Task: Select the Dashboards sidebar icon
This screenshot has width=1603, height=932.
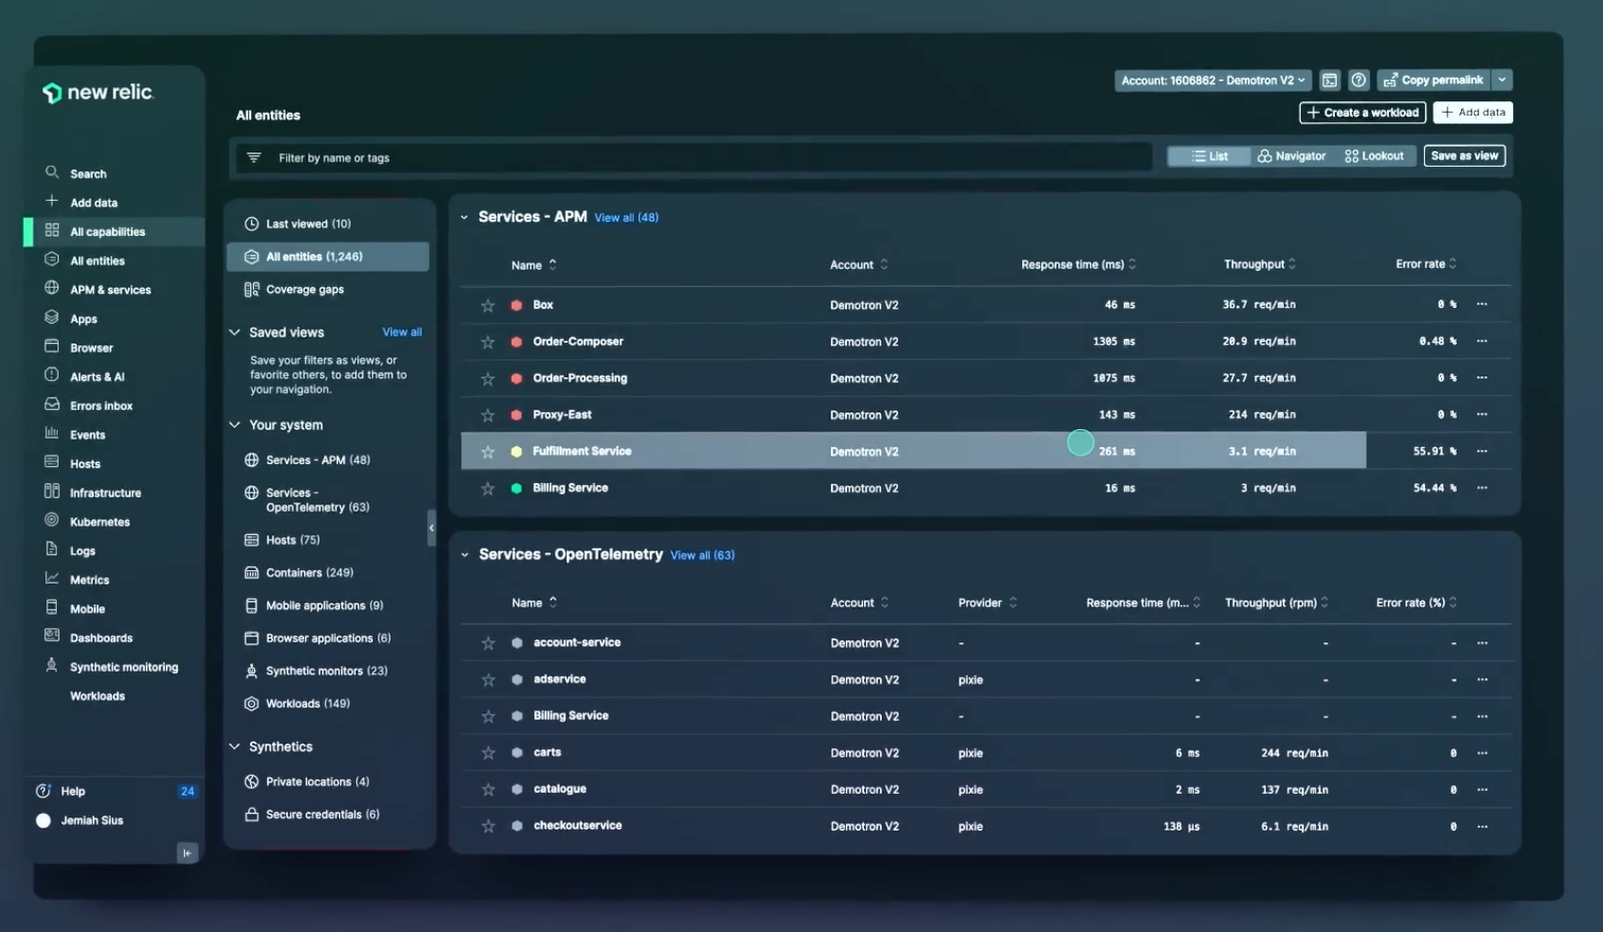Action: [52, 637]
